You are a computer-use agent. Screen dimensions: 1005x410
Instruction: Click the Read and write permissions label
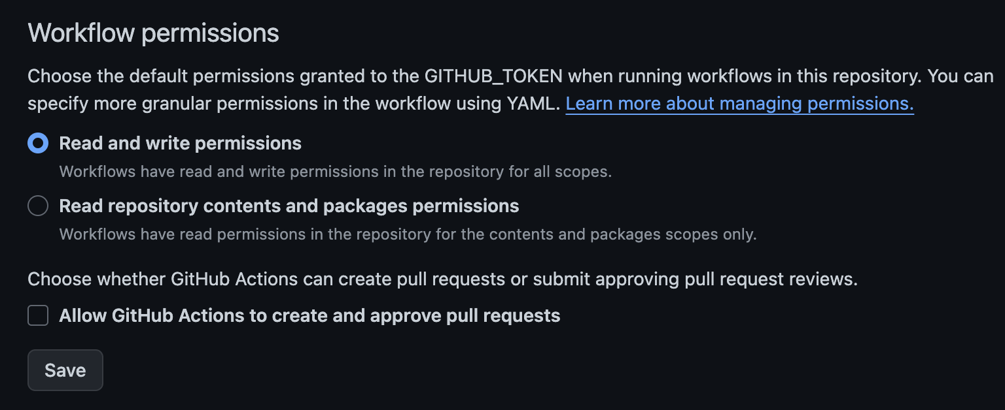click(180, 142)
